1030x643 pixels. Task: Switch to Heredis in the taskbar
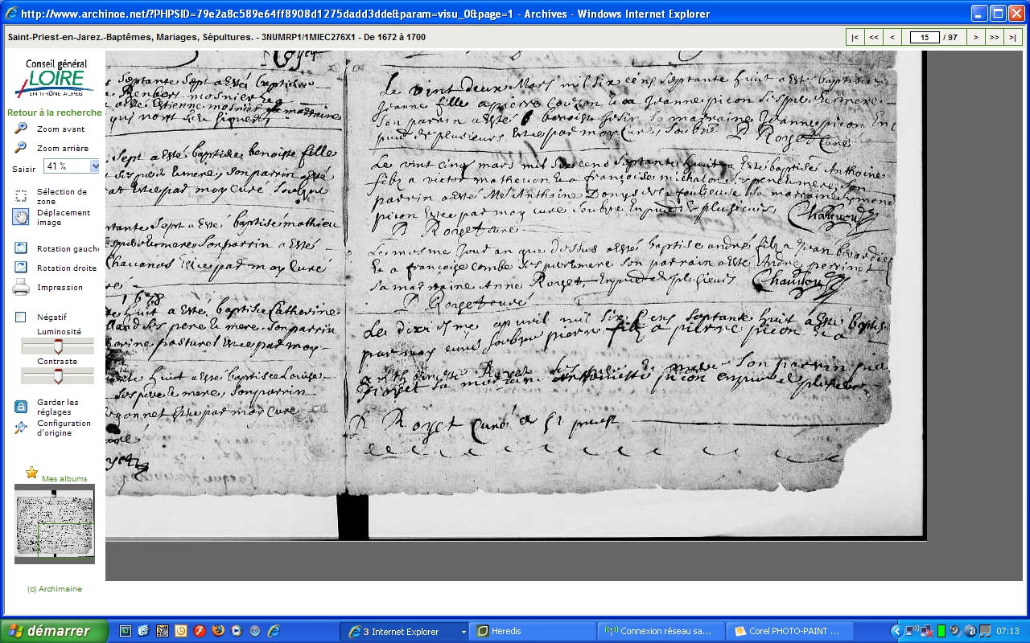point(531,631)
